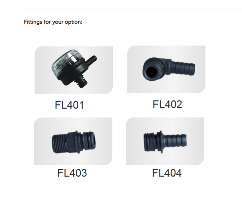View the FL404 straight barb fitting image
242x199 pixels.
[165, 141]
